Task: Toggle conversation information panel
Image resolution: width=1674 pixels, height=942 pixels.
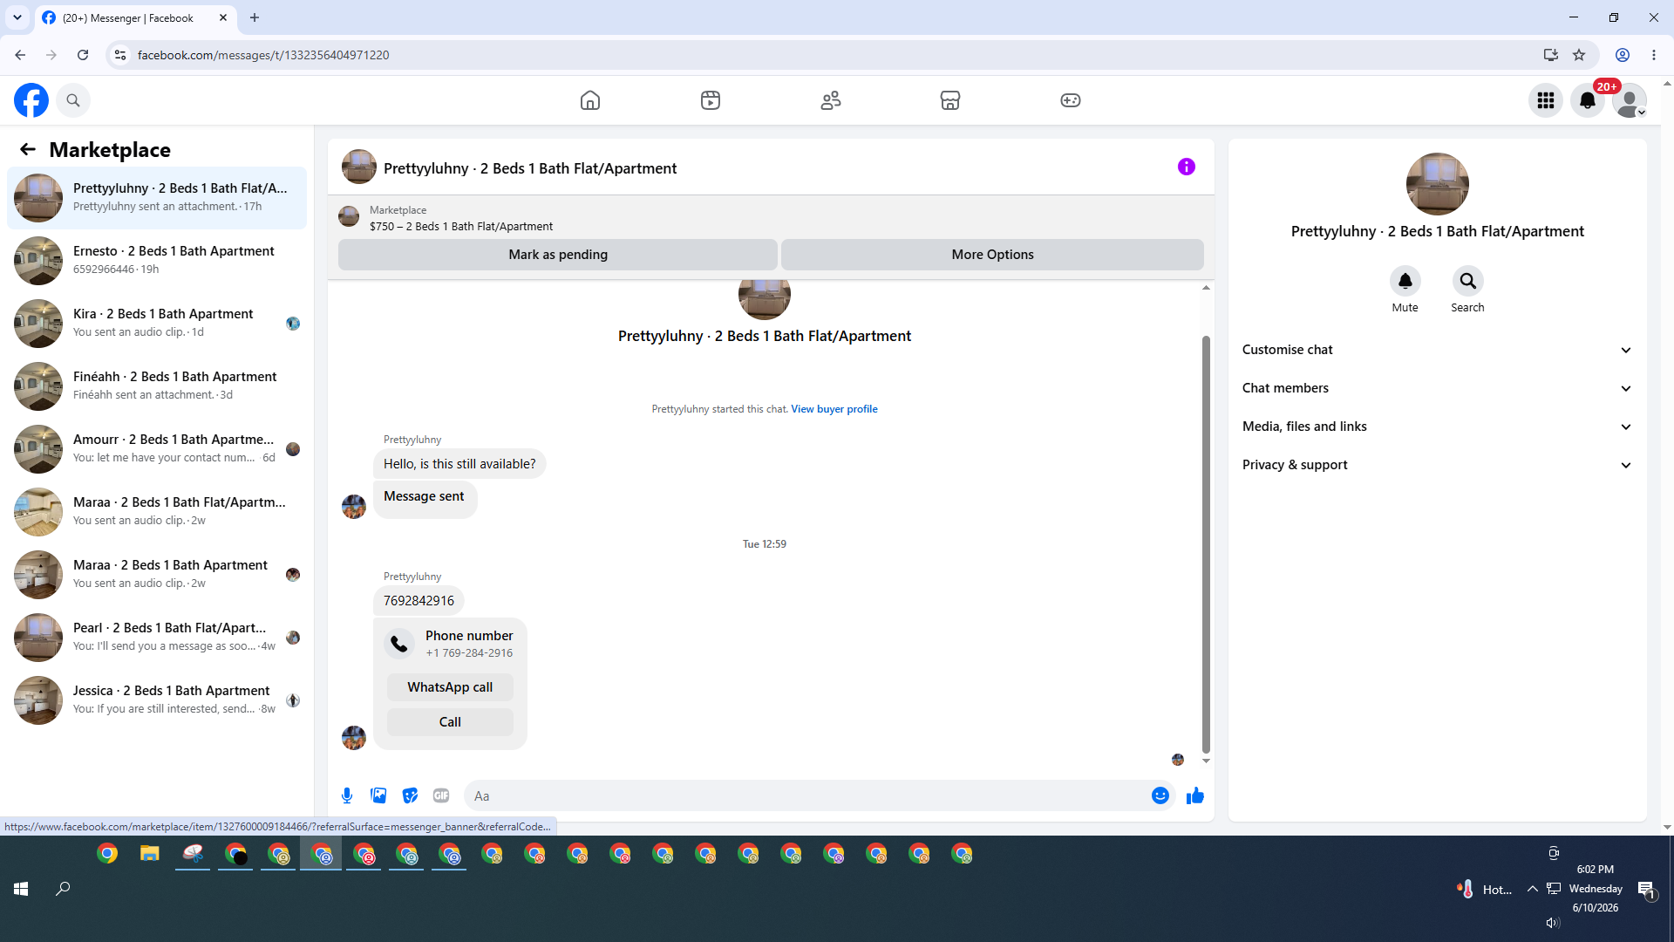Action: pos(1187,167)
